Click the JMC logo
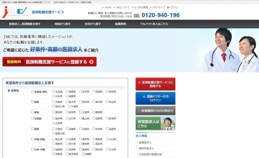 click(x=15, y=12)
